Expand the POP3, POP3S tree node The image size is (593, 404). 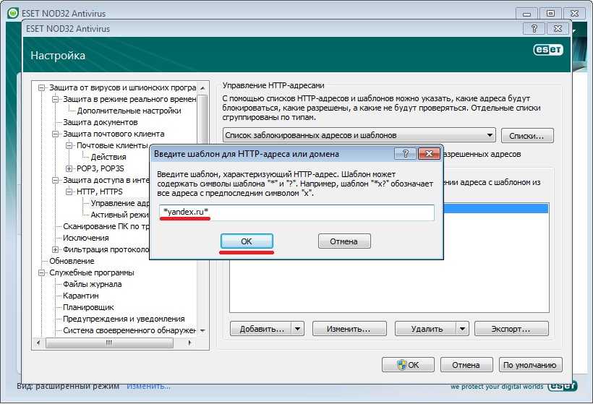pos(69,168)
